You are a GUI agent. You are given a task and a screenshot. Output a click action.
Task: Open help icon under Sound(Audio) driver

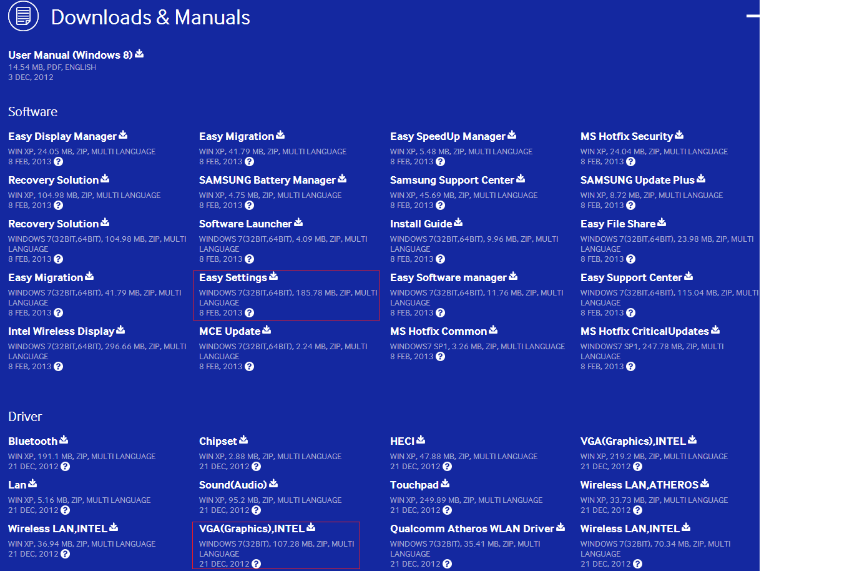click(256, 510)
